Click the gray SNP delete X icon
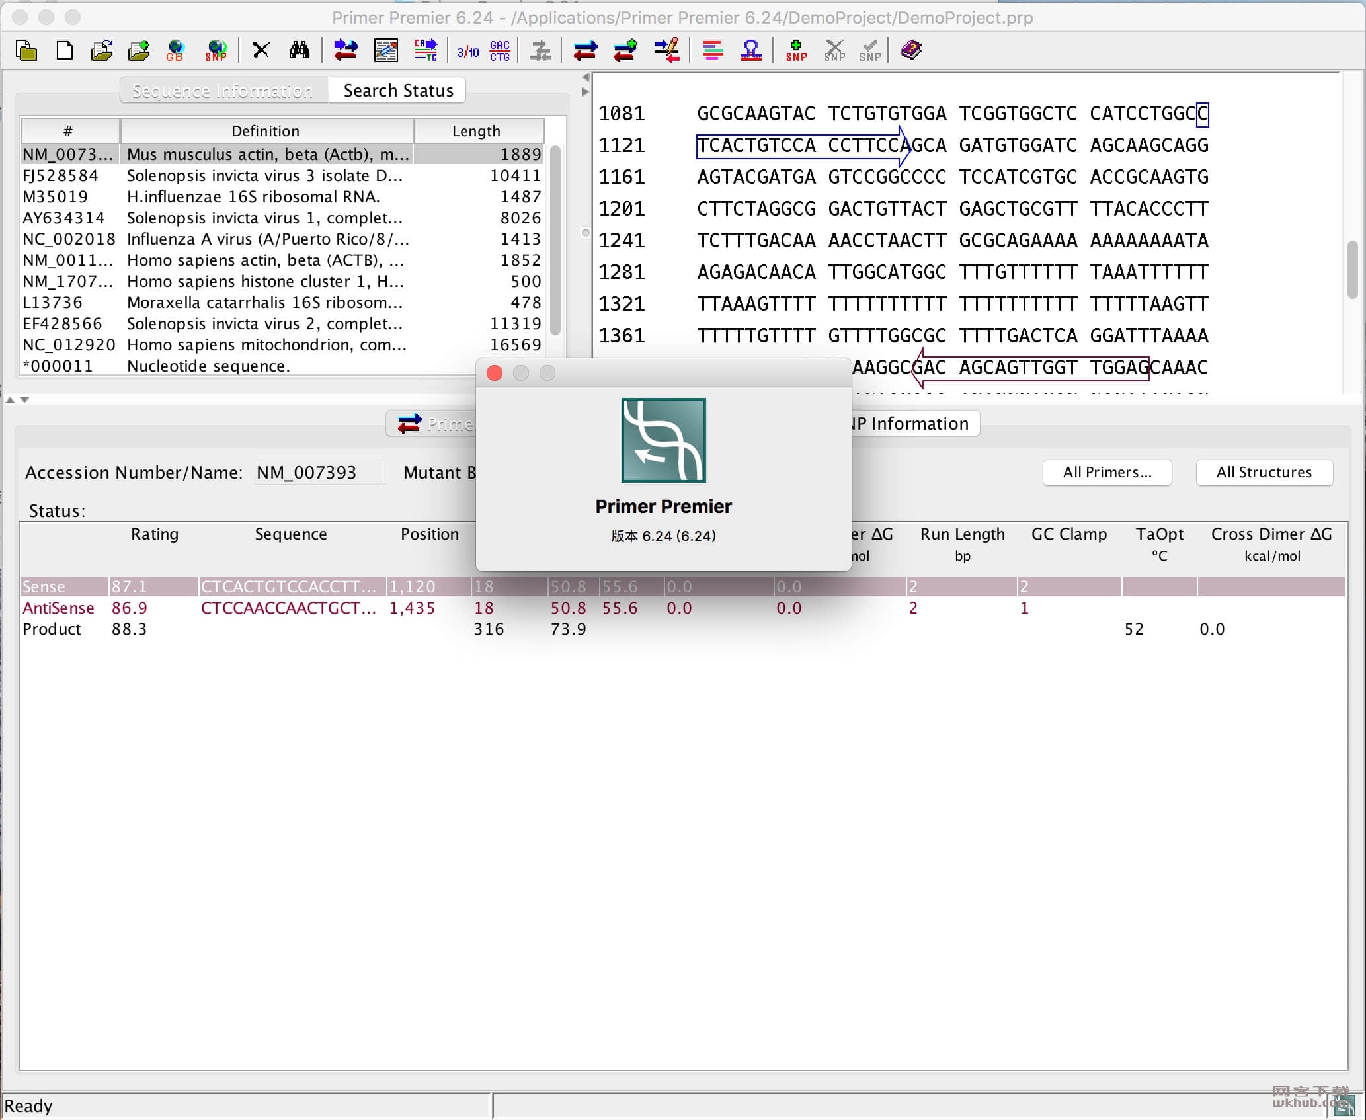The image size is (1366, 1120). coord(834,51)
